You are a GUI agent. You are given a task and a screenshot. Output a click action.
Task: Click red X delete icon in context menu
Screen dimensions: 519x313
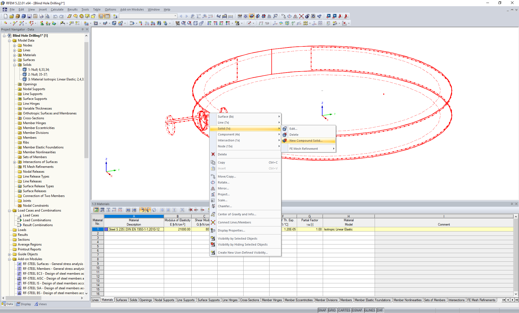pos(213,154)
